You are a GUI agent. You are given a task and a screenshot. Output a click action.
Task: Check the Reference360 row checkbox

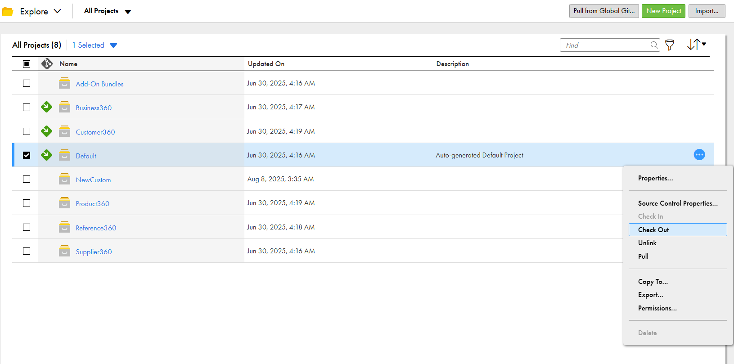click(x=27, y=227)
